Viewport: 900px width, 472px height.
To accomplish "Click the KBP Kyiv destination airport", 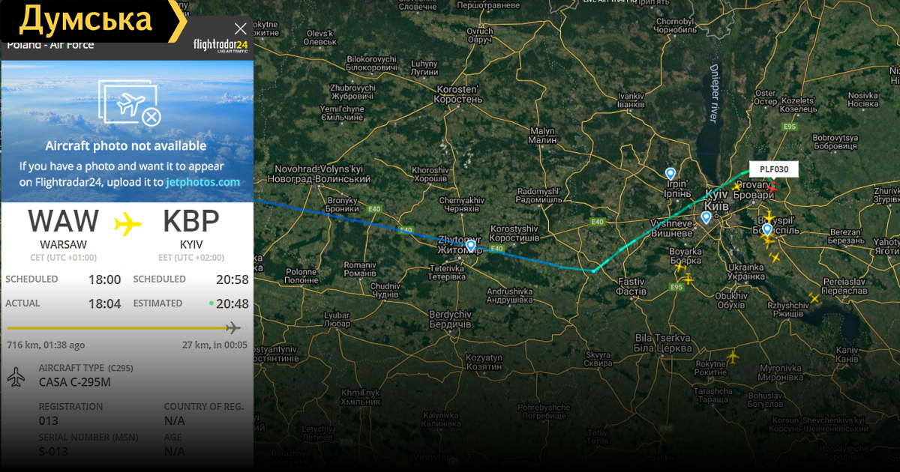I will pyautogui.click(x=191, y=229).
